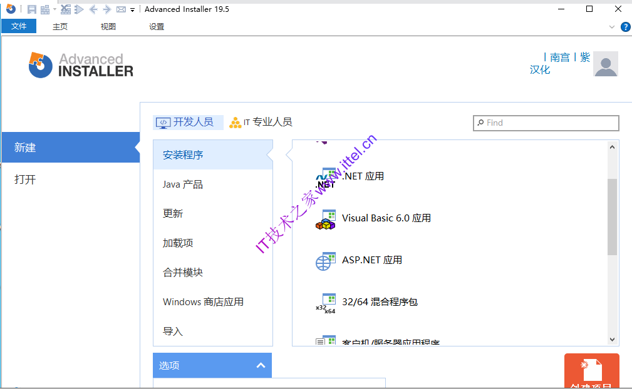Select the 加载项 category

(x=213, y=243)
